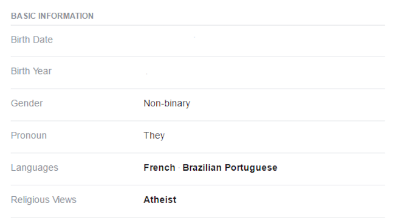Open the Brazilian Portuguese language link

[230, 168]
